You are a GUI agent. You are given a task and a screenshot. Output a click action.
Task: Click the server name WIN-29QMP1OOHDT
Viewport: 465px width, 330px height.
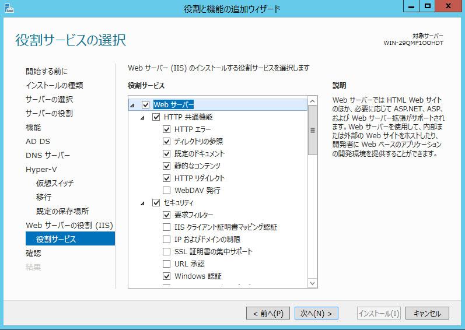(x=414, y=43)
